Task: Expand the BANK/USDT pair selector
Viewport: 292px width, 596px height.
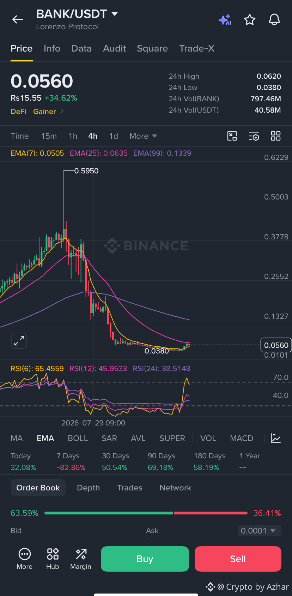Action: (115, 14)
